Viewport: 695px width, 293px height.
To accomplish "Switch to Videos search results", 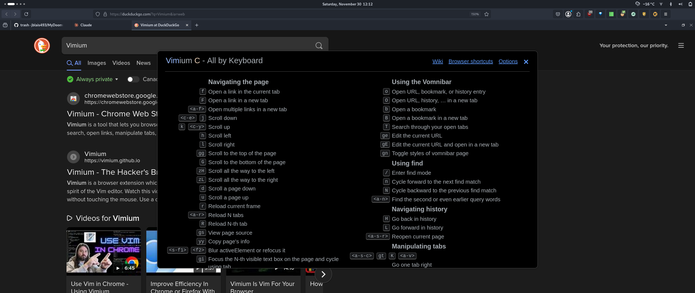I will (121, 63).
